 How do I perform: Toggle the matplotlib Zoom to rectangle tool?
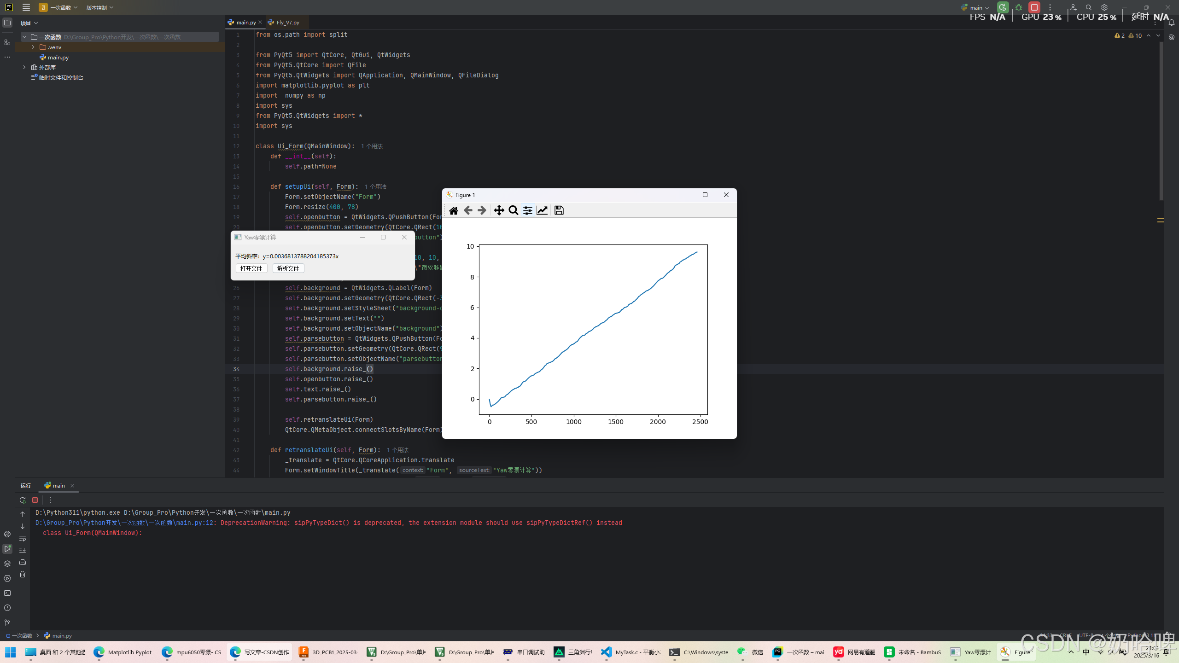513,210
